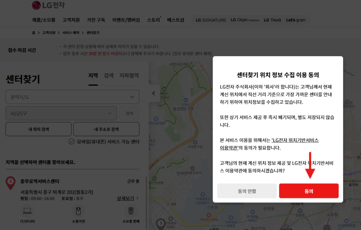361x230 pixels.
Task: Click the 연희 station marker on the map
Action: point(168,204)
